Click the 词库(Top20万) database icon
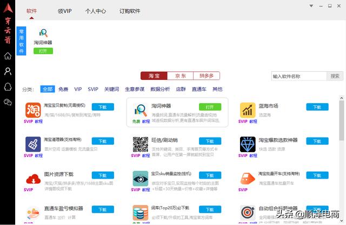Screen dimensions: 346x225 (x=141, y=213)
